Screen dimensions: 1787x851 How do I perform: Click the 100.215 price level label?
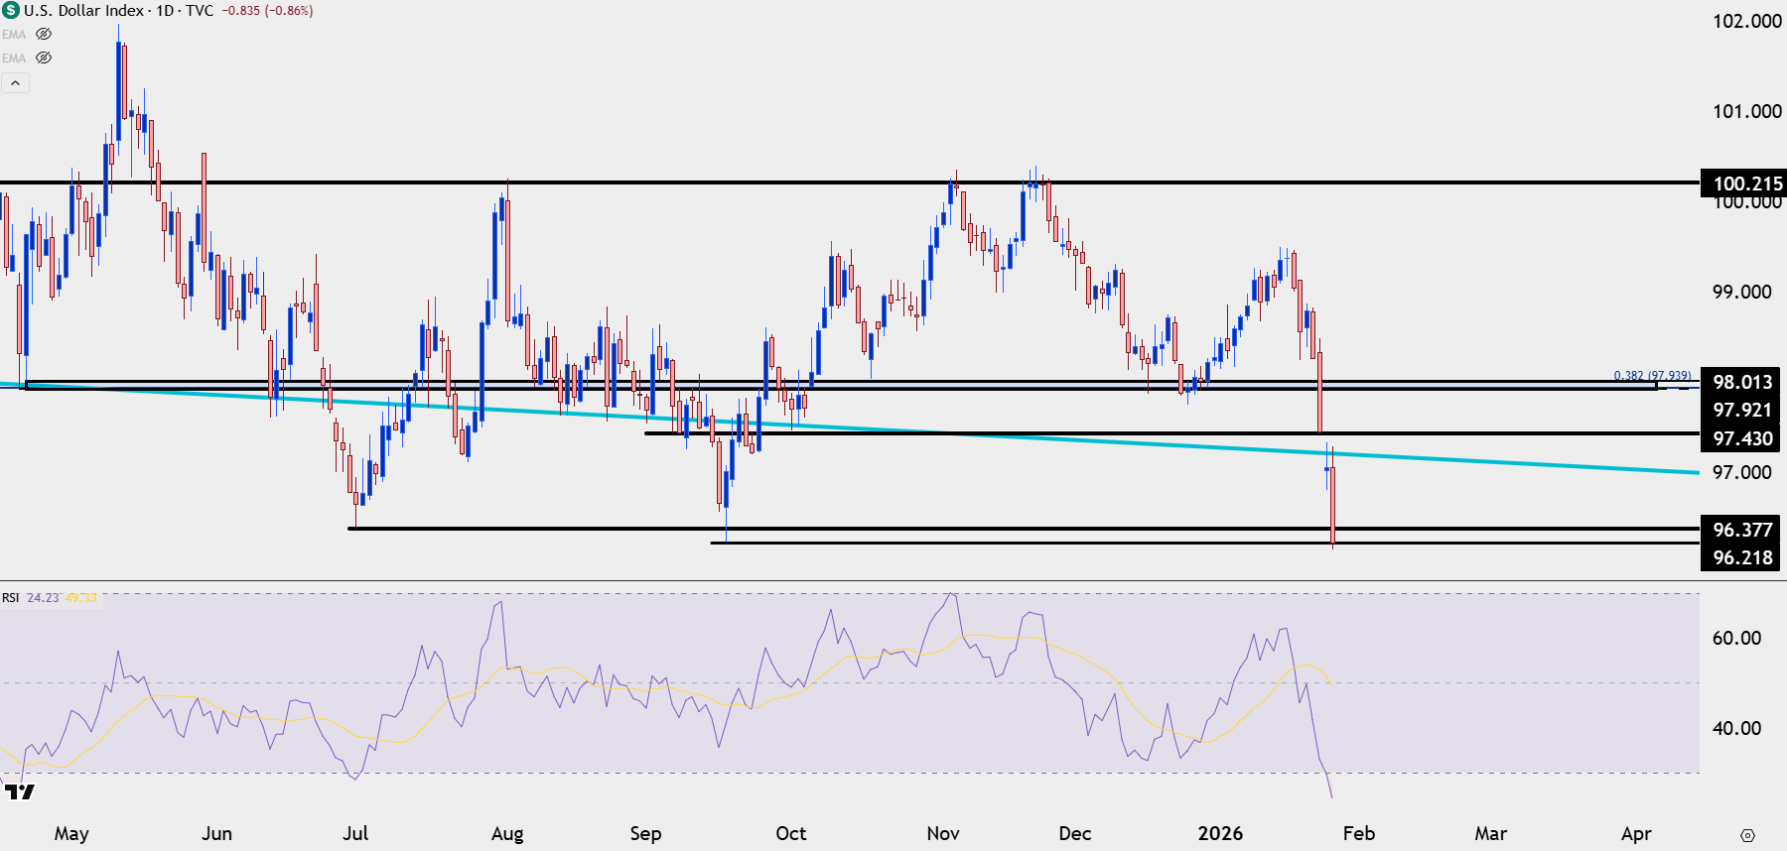(1745, 183)
